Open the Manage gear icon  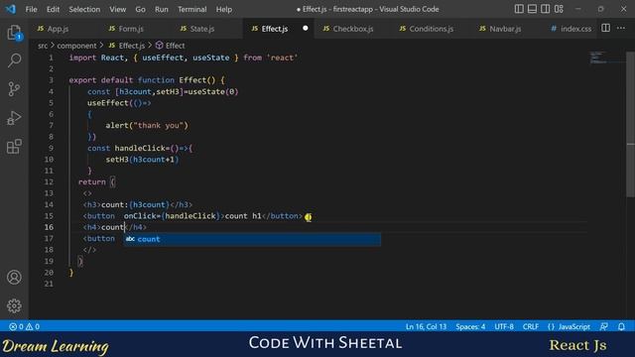coord(14,306)
